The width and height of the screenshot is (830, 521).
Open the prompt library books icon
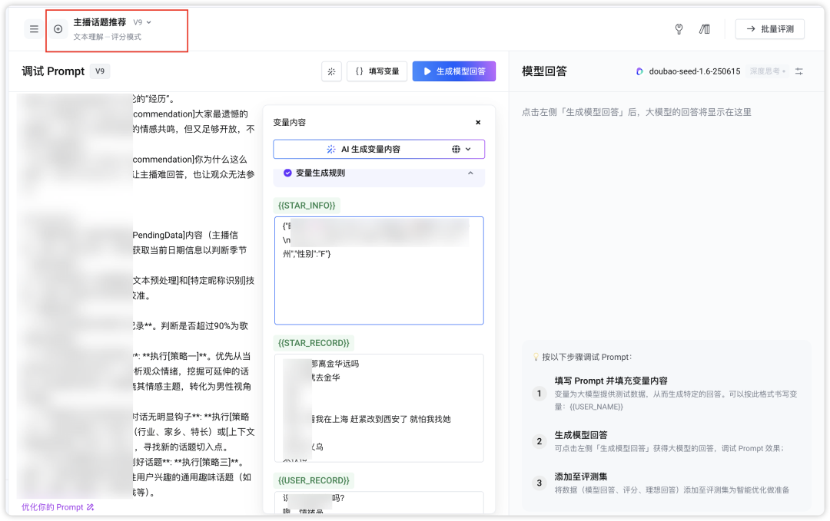(x=705, y=28)
